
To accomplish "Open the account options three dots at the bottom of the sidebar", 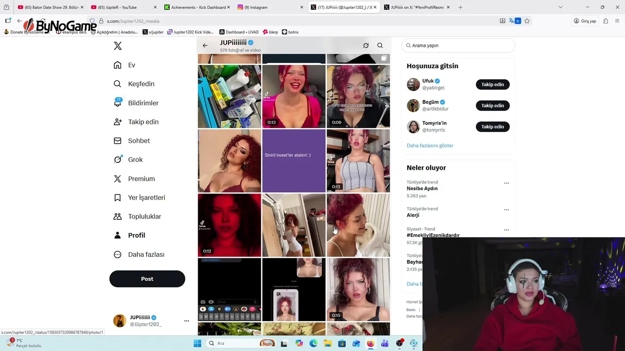I will [x=186, y=321].
